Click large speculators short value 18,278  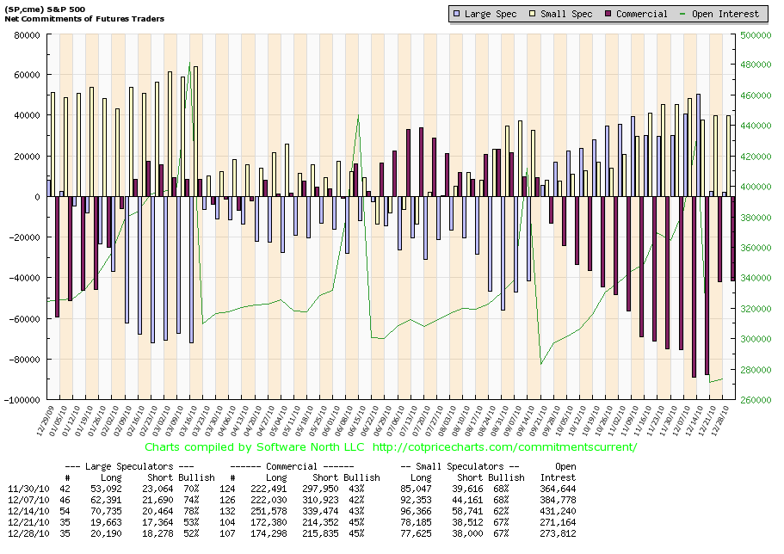coord(157,533)
